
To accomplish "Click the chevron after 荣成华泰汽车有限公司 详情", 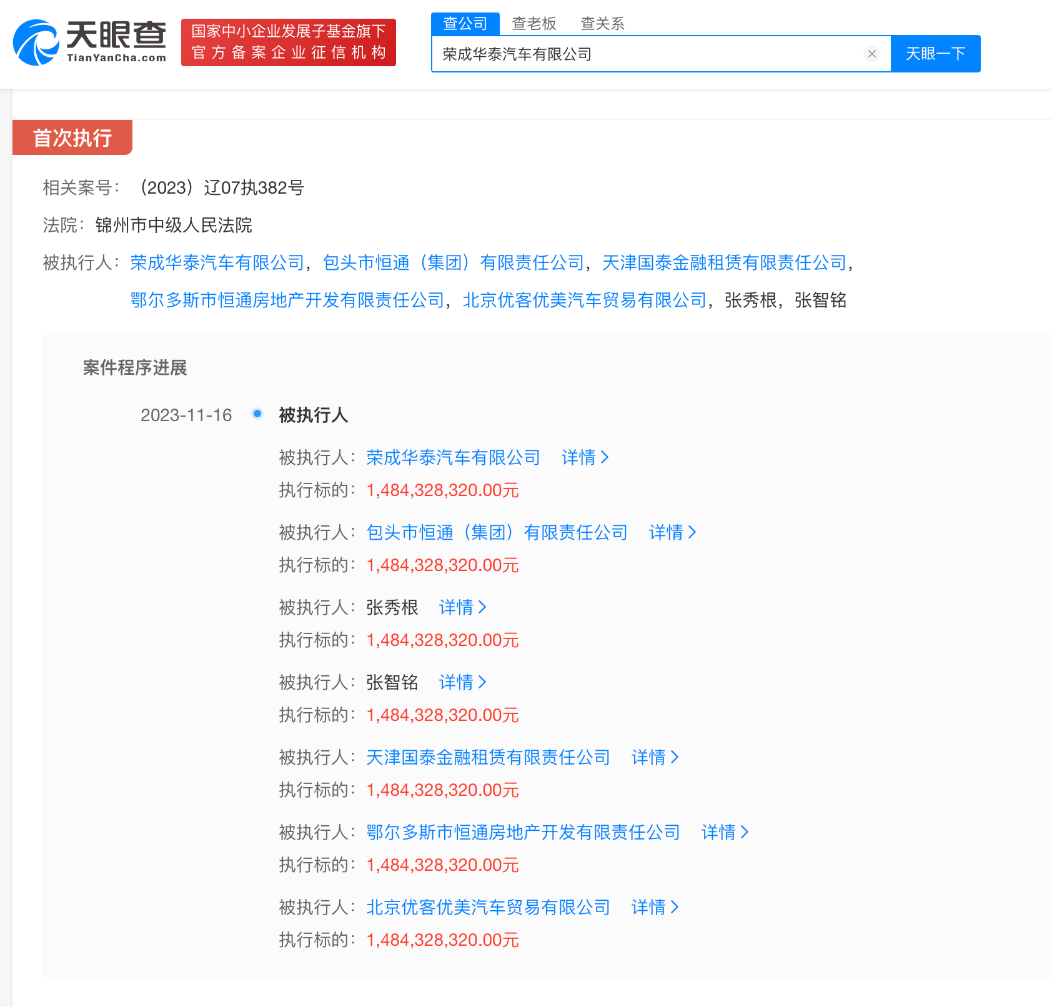I will tap(604, 457).
